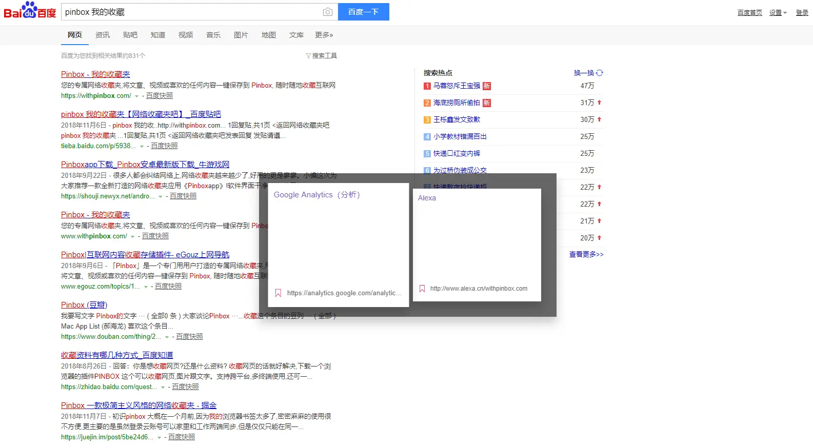Expand dropdown arrow beside juejin.im result

click(x=159, y=438)
